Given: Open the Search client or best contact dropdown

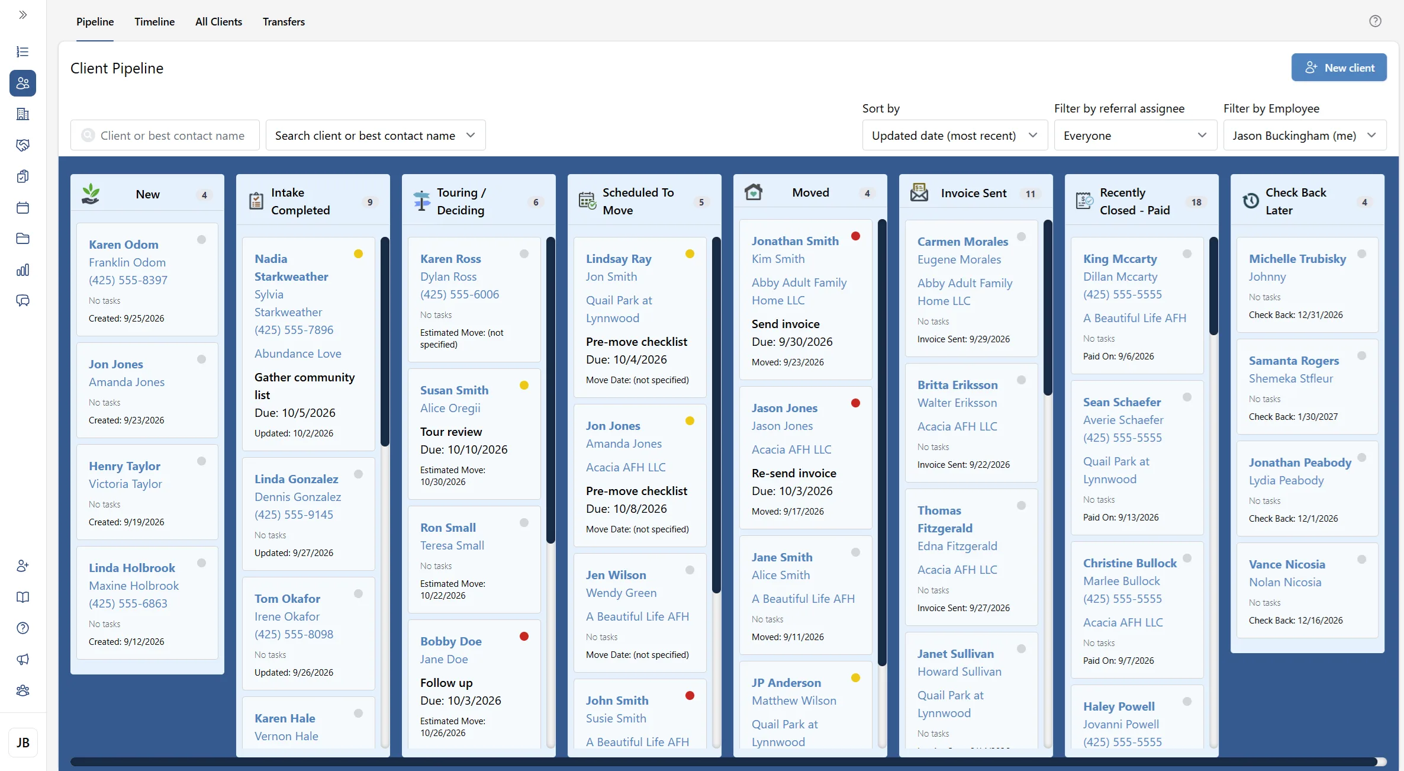Looking at the screenshot, I should 375,136.
